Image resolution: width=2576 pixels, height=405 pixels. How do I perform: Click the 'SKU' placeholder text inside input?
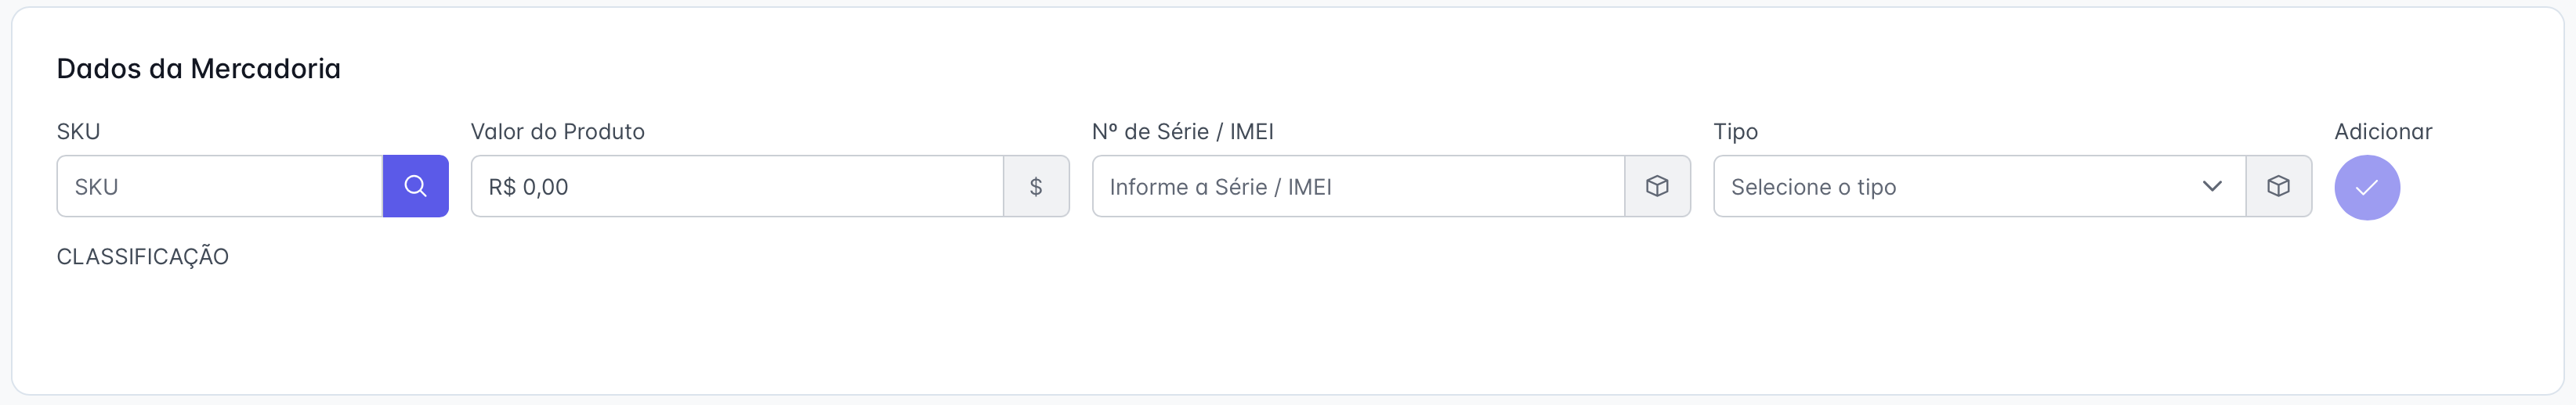click(96, 187)
